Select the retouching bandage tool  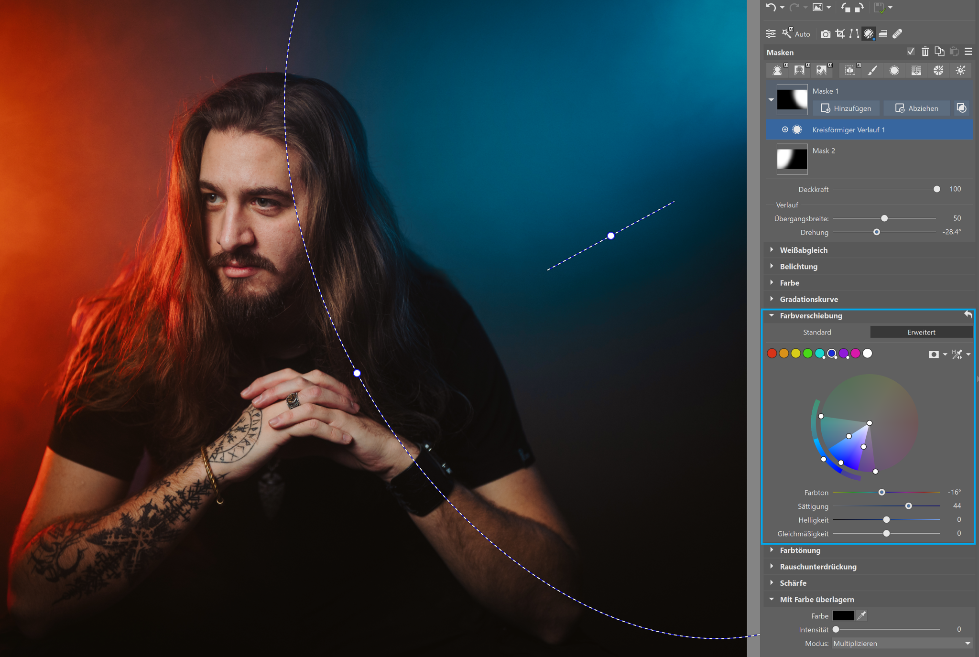pos(897,33)
